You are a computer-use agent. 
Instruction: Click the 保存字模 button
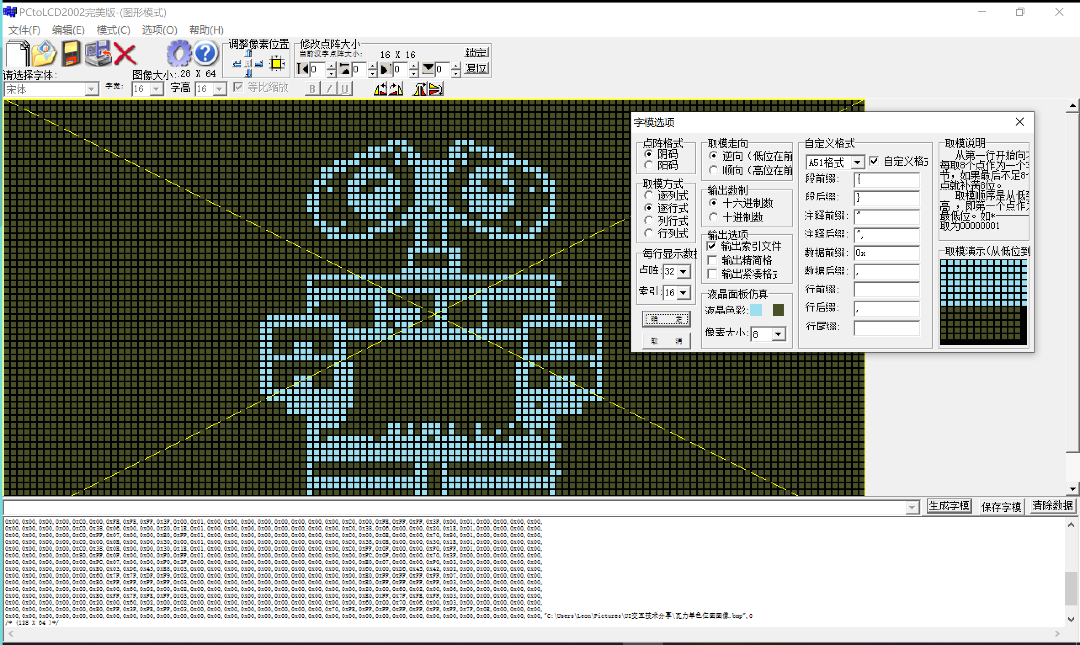coord(1001,507)
